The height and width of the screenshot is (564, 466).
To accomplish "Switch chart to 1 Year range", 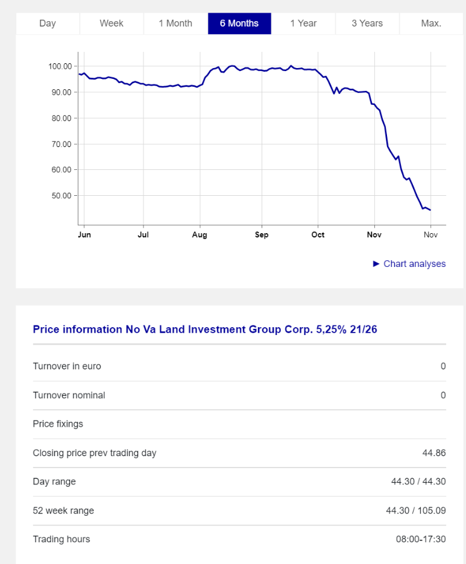I will (303, 23).
